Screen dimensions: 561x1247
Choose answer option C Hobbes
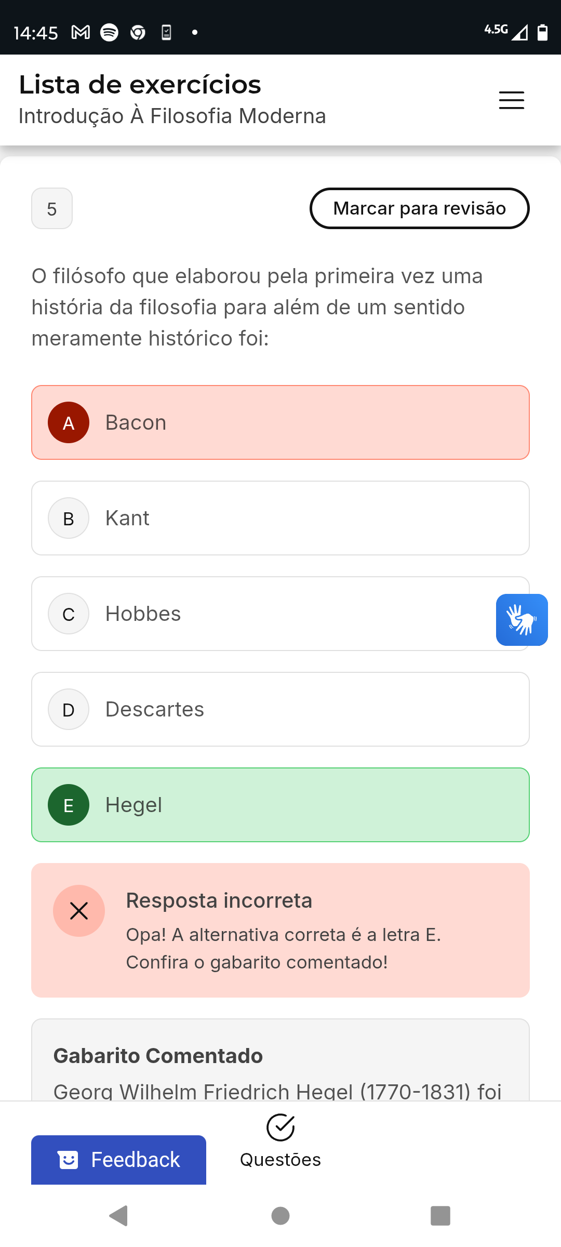coord(260,614)
